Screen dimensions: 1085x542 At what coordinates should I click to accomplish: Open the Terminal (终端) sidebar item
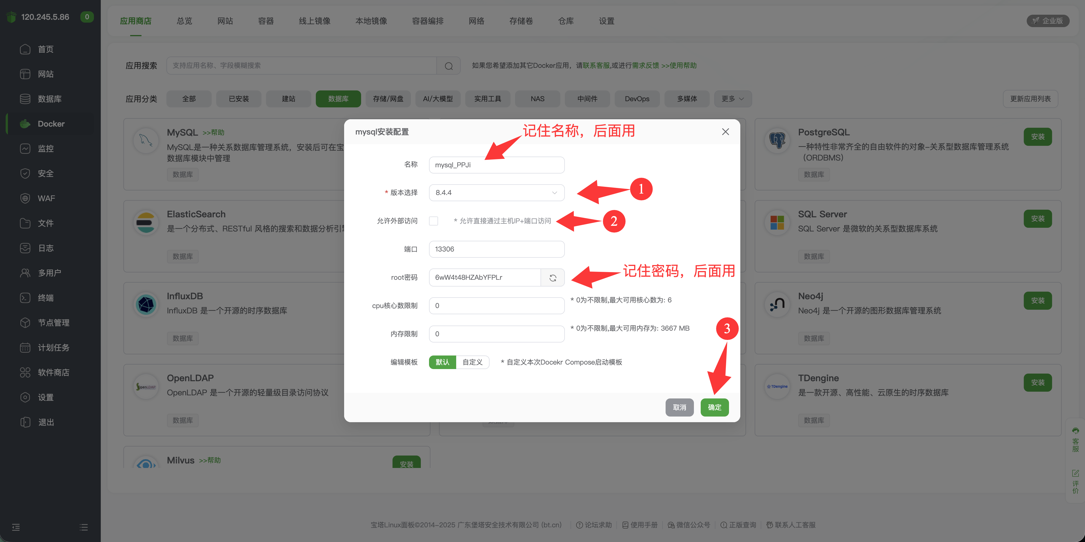tap(46, 298)
